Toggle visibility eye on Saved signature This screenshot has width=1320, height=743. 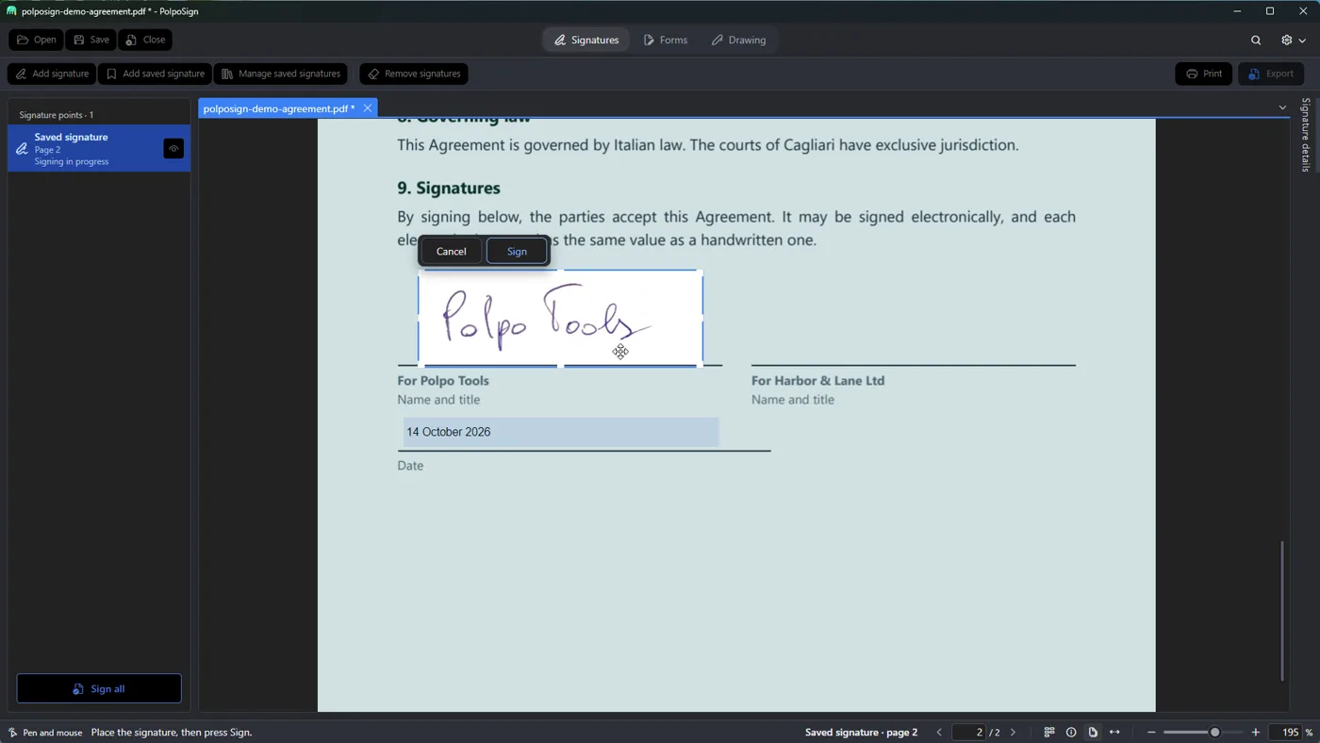coord(173,148)
